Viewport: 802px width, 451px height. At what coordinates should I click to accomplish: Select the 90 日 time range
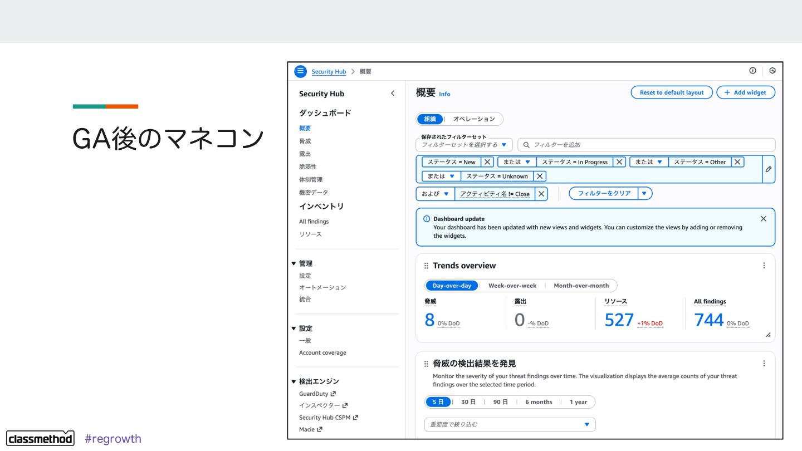[501, 402]
